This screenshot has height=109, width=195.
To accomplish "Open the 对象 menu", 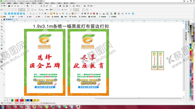I will point(28,3).
